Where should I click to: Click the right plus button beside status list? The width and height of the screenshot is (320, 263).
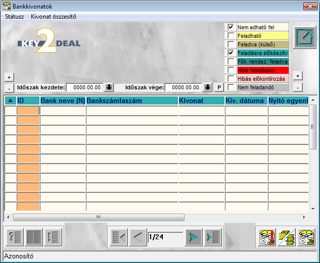(298, 76)
